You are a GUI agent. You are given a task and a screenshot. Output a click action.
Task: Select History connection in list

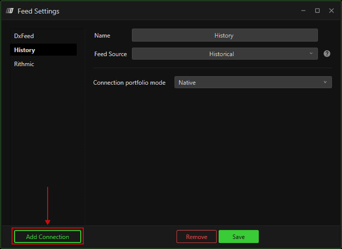44,50
